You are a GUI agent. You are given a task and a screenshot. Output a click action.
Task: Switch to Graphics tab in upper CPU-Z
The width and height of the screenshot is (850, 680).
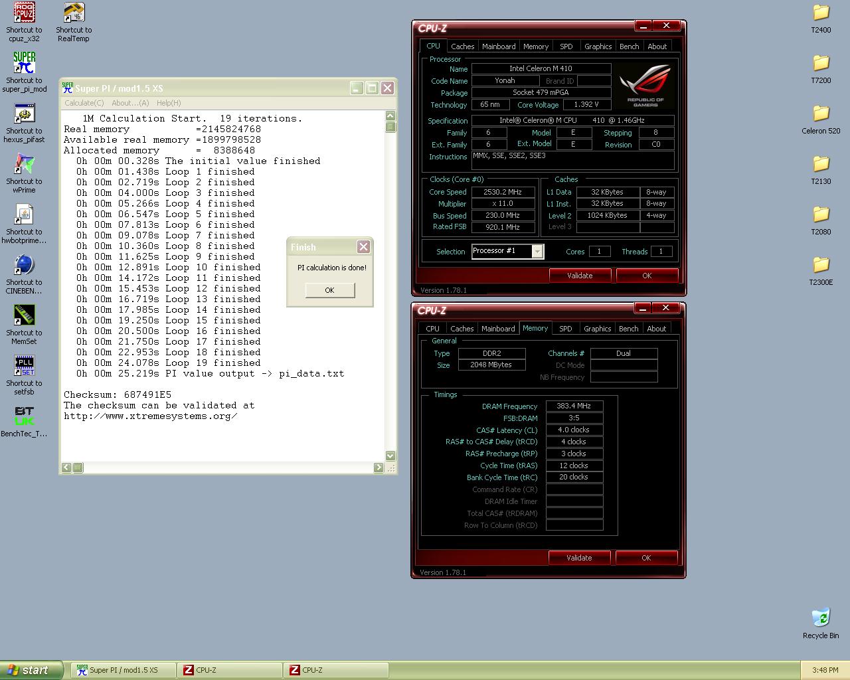click(598, 46)
